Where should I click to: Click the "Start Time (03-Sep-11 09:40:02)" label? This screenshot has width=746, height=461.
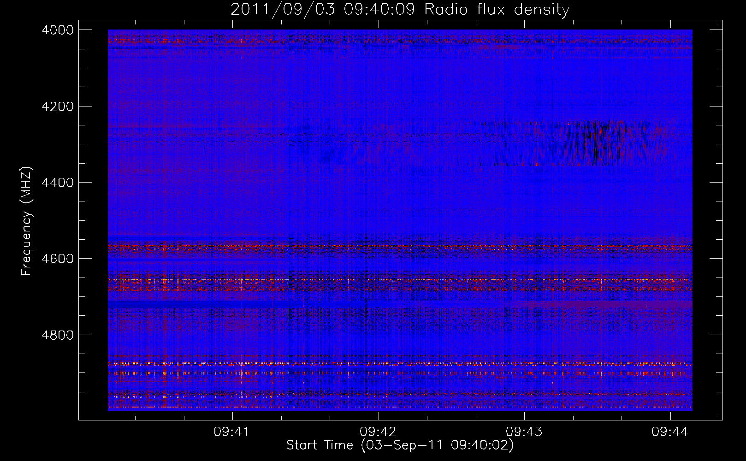pyautogui.click(x=400, y=445)
